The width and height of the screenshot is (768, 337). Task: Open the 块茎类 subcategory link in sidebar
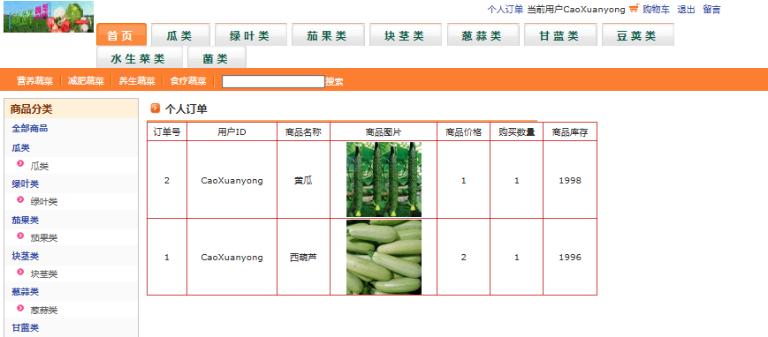pyautogui.click(x=44, y=273)
